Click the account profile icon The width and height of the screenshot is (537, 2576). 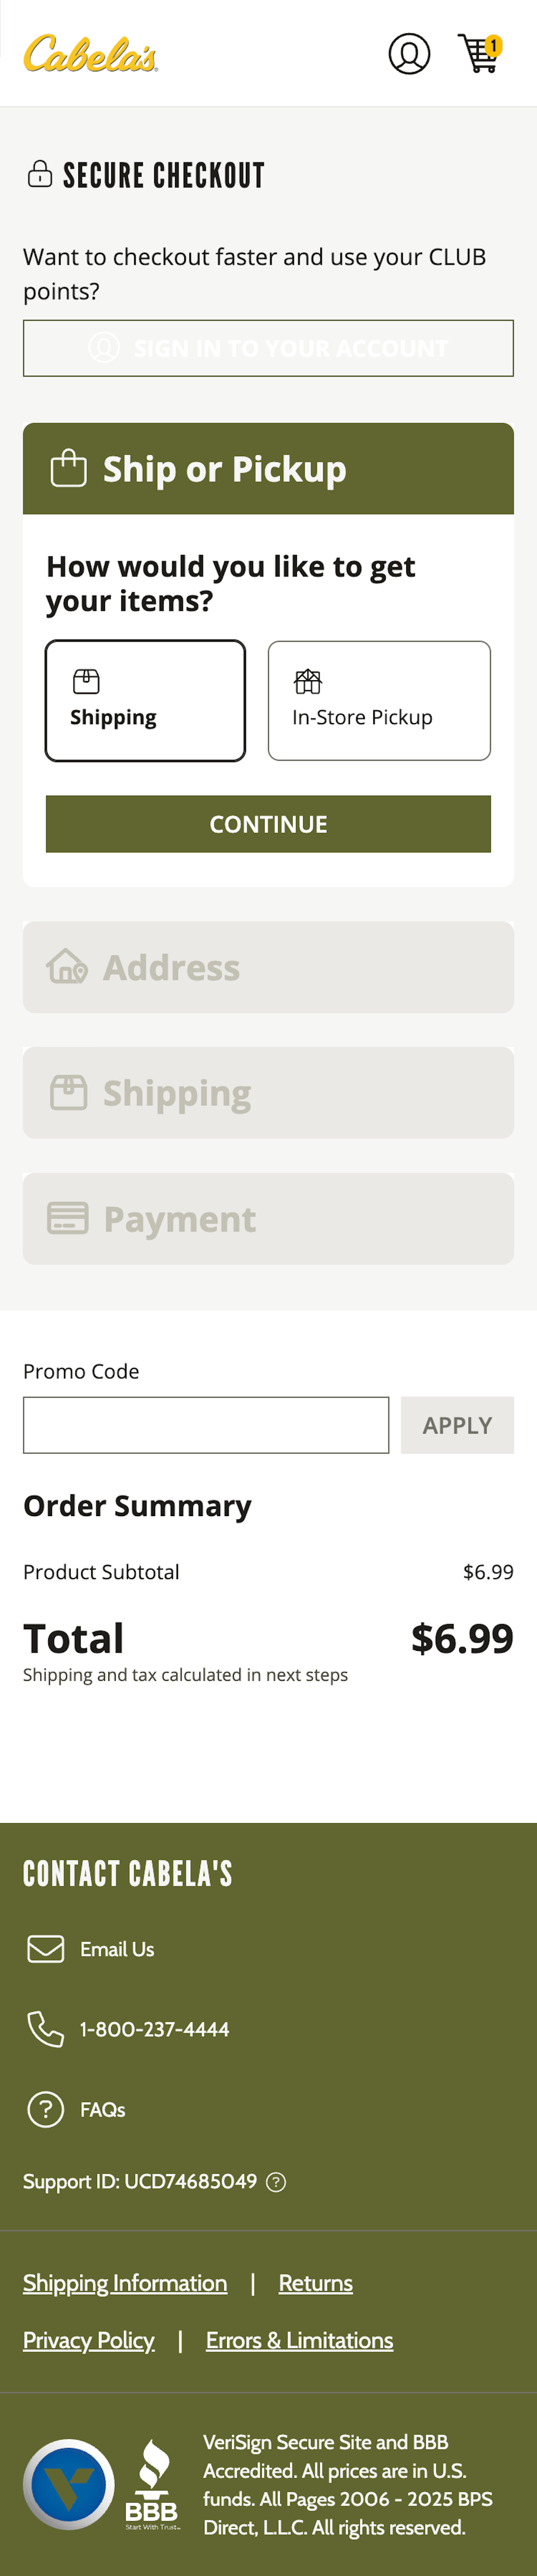click(x=410, y=54)
